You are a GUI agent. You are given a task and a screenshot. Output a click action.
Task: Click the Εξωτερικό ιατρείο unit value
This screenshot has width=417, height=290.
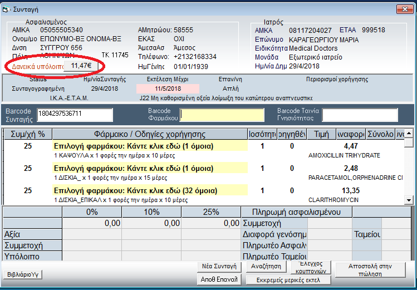point(316,57)
